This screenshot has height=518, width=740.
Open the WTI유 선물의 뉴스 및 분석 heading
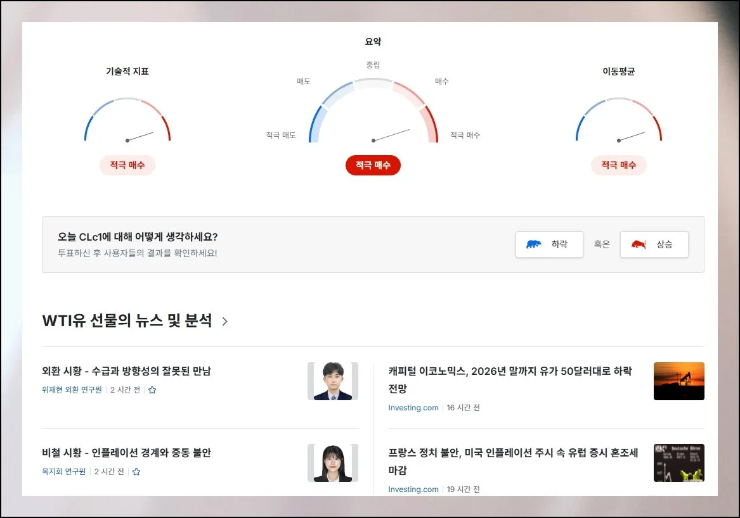pos(127,321)
